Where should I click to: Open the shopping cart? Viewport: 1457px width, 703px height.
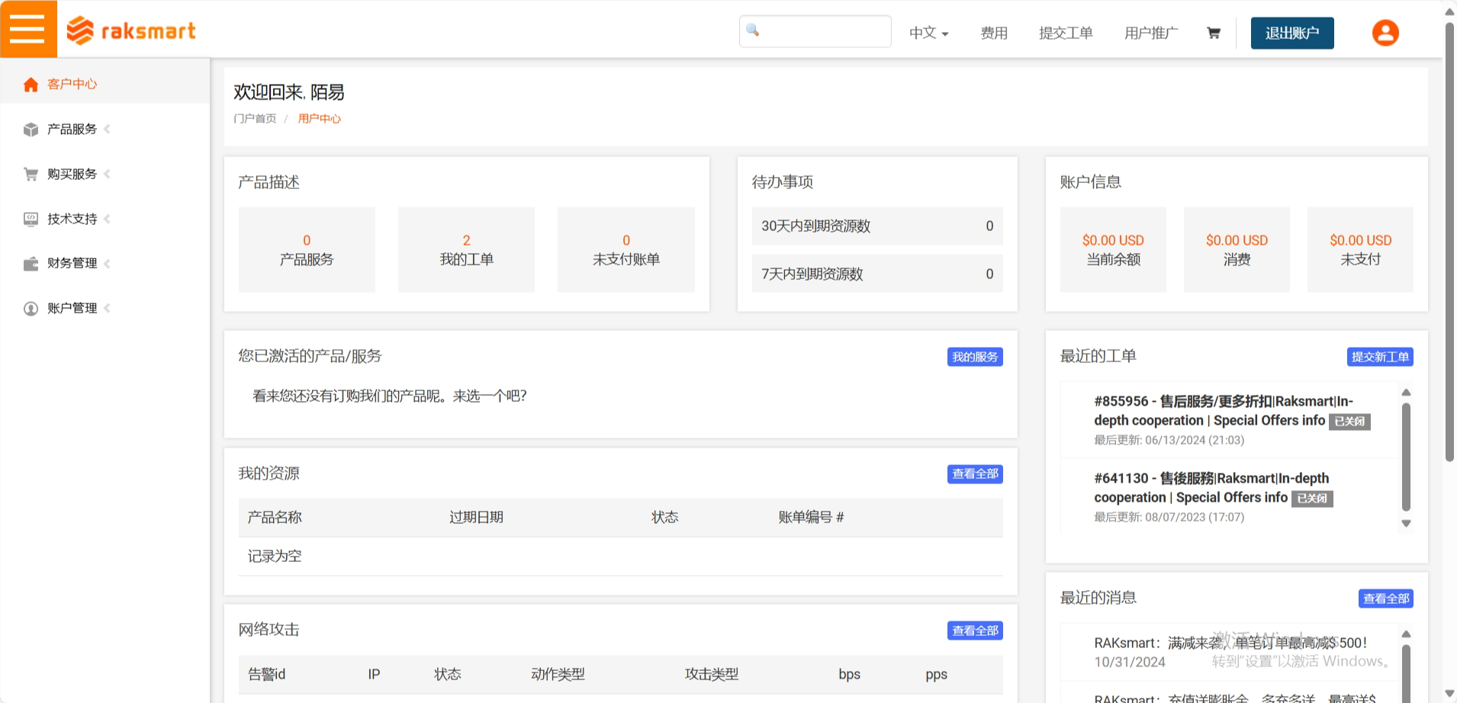pos(1212,33)
